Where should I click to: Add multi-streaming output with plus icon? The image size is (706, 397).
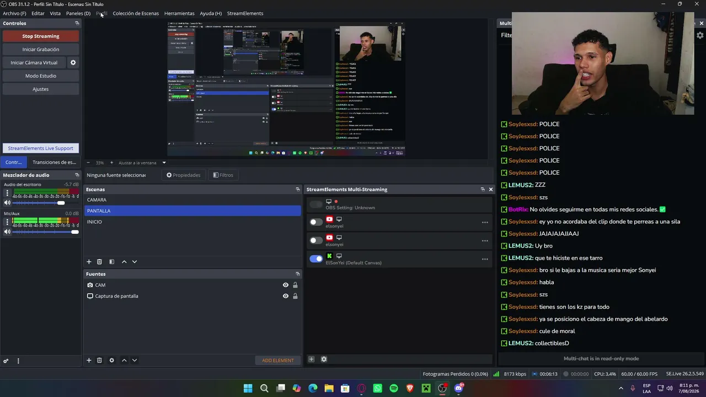pos(311,360)
